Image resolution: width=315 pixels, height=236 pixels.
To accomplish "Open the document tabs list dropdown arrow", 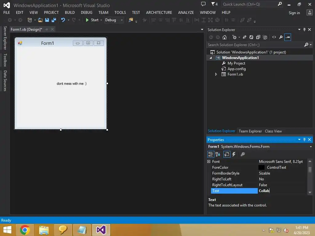I will point(202,29).
